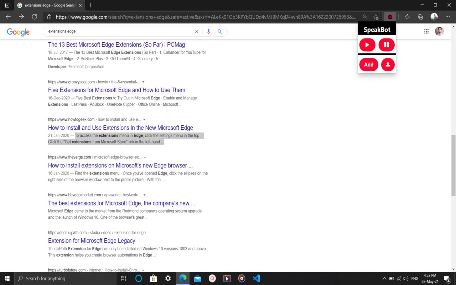Open The 13 Best Microsoft Edge Extensions link
Image resolution: width=456 pixels, height=285 pixels.
116,45
